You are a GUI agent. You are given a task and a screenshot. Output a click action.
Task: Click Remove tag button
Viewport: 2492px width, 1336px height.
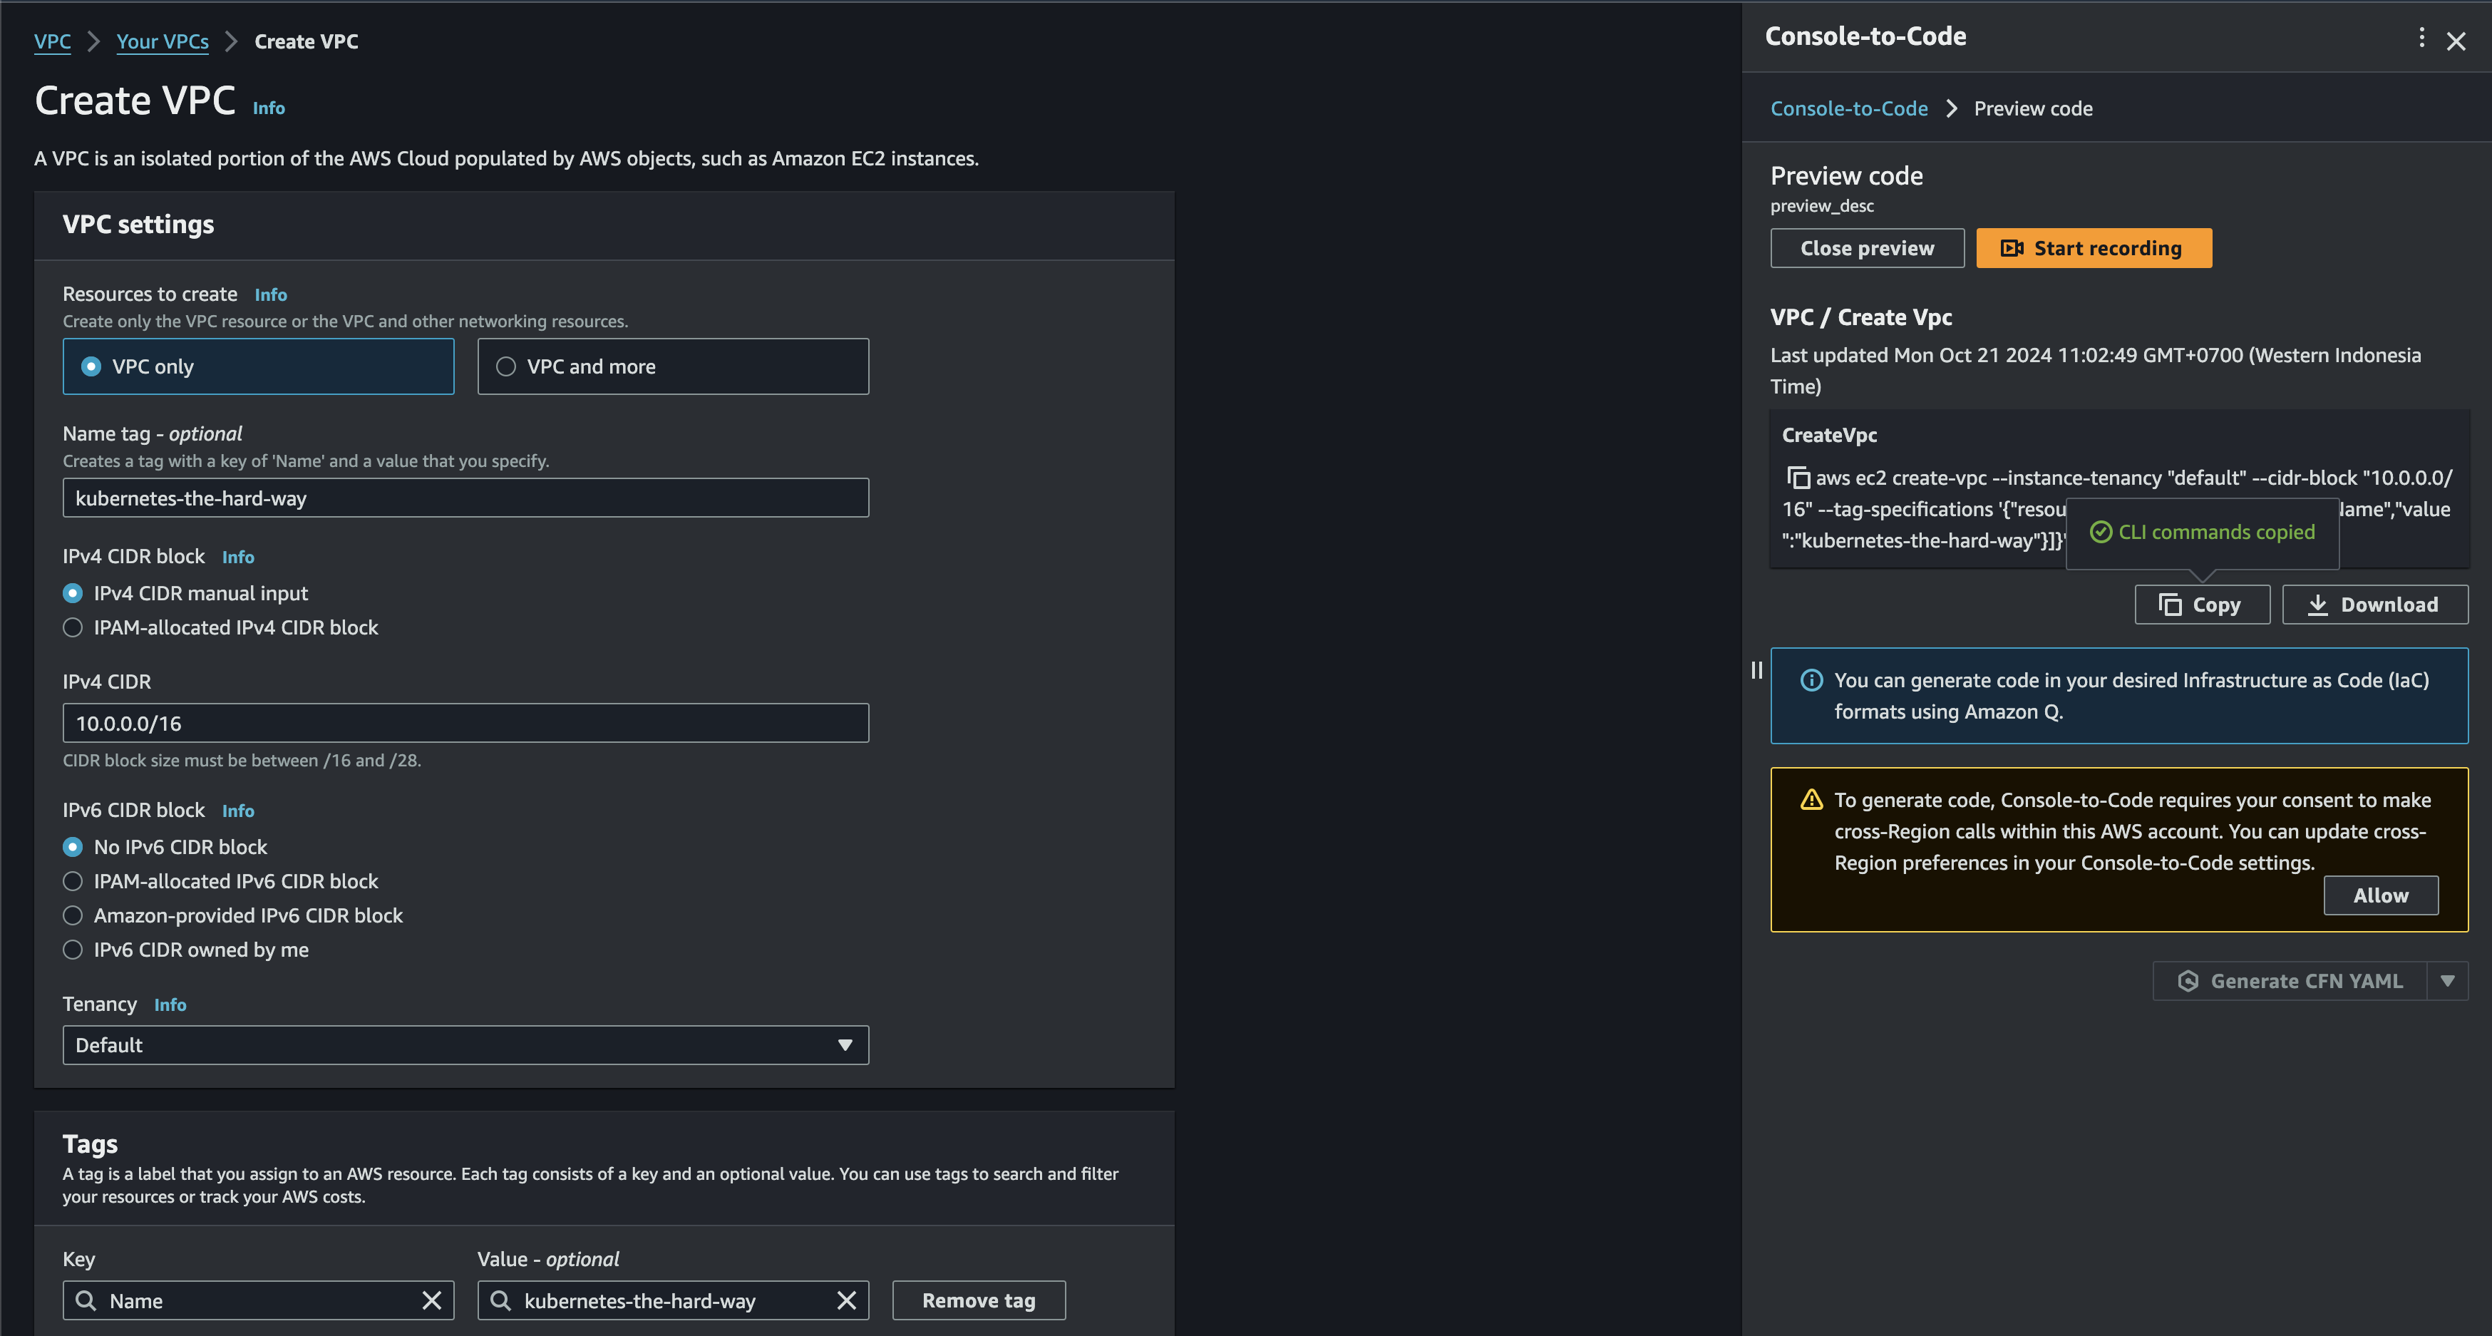979,1300
